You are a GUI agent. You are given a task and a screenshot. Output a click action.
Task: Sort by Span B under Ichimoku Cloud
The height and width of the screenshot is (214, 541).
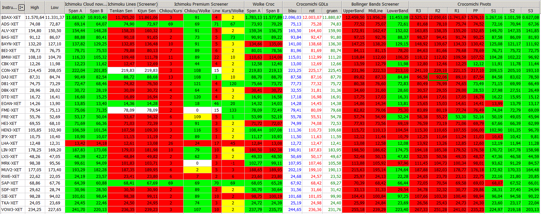click(96, 11)
